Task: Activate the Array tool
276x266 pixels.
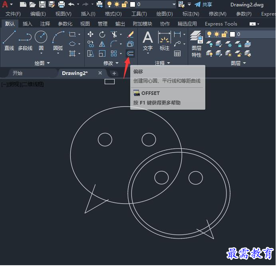Action: pos(114,53)
